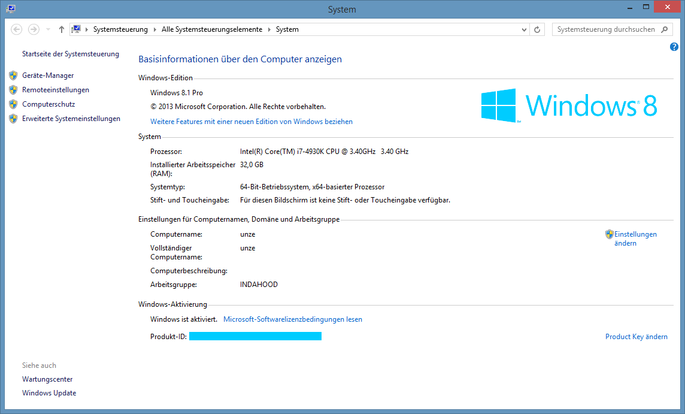Click shield icon beside Computerschutz
Image resolution: width=685 pixels, height=414 pixels.
[x=13, y=104]
